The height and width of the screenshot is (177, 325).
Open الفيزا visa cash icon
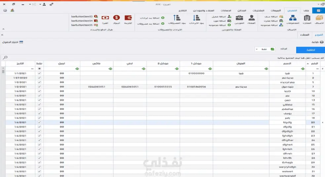coord(105,18)
